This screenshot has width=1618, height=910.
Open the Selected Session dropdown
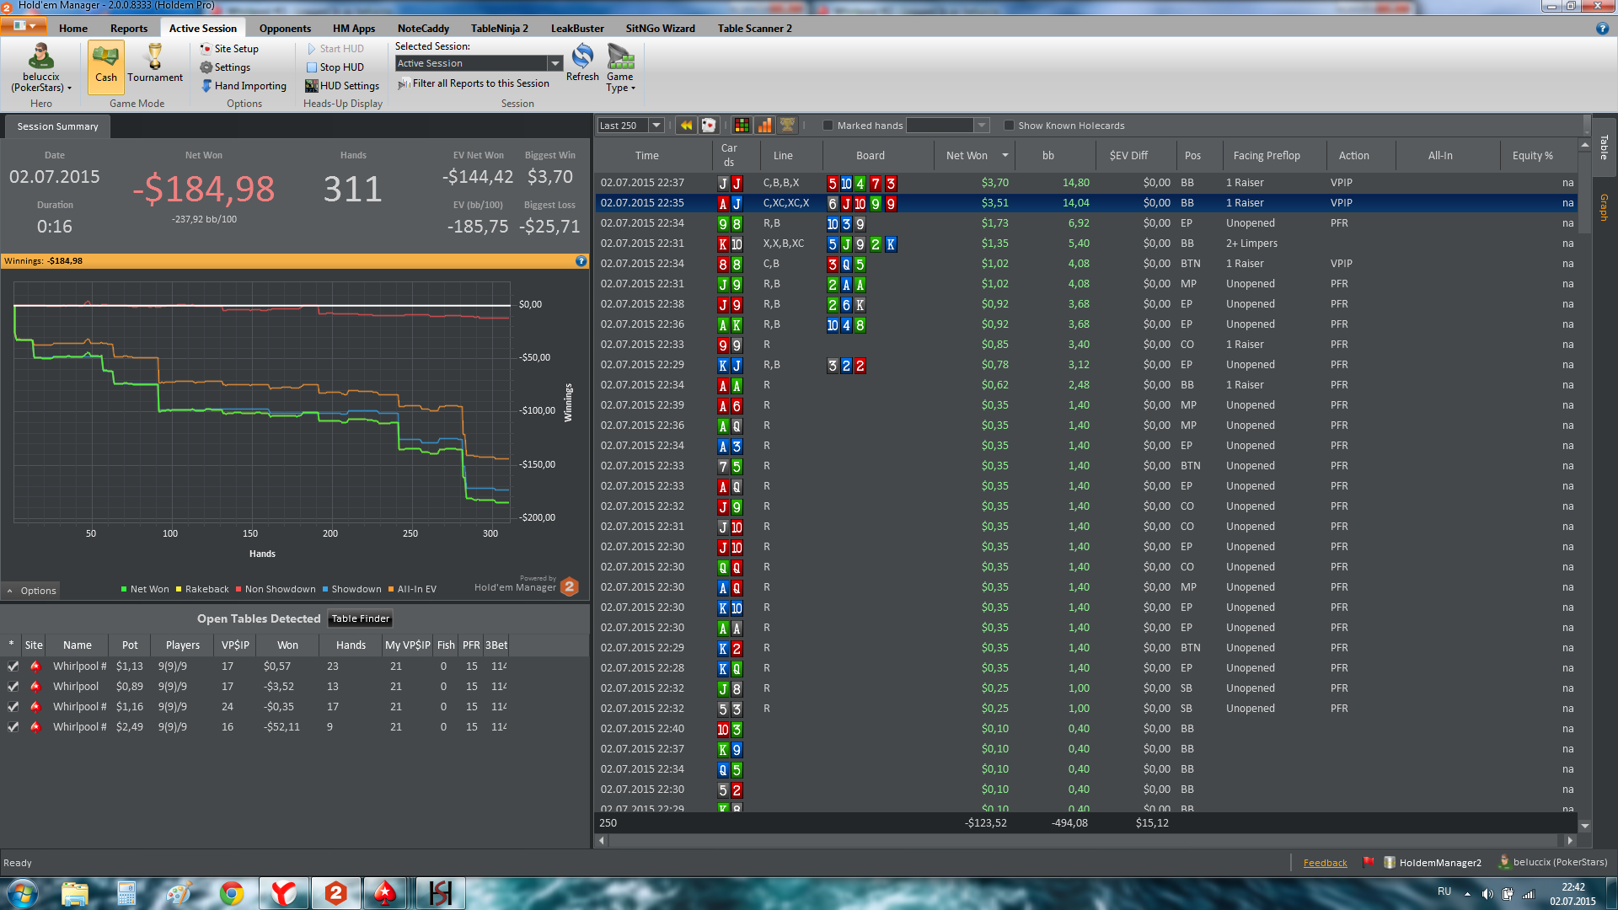pyautogui.click(x=555, y=63)
